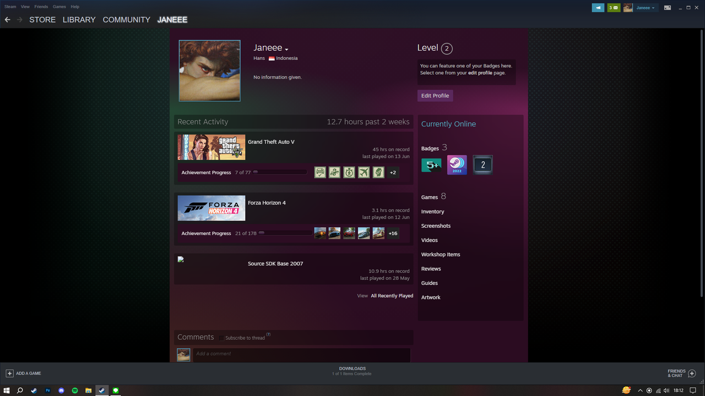Tick the Subscribe to thread checkbox

[x=221, y=338]
